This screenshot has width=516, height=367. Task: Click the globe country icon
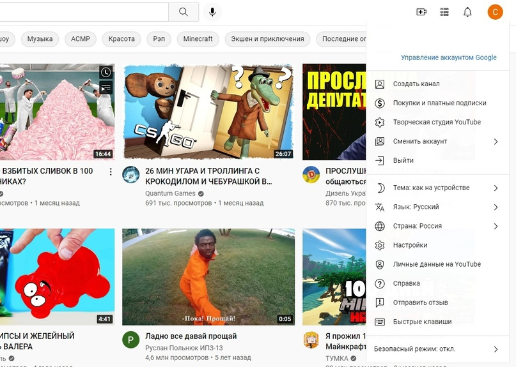tap(380, 226)
